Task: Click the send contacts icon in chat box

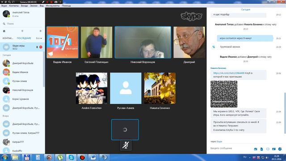Action: point(274,149)
